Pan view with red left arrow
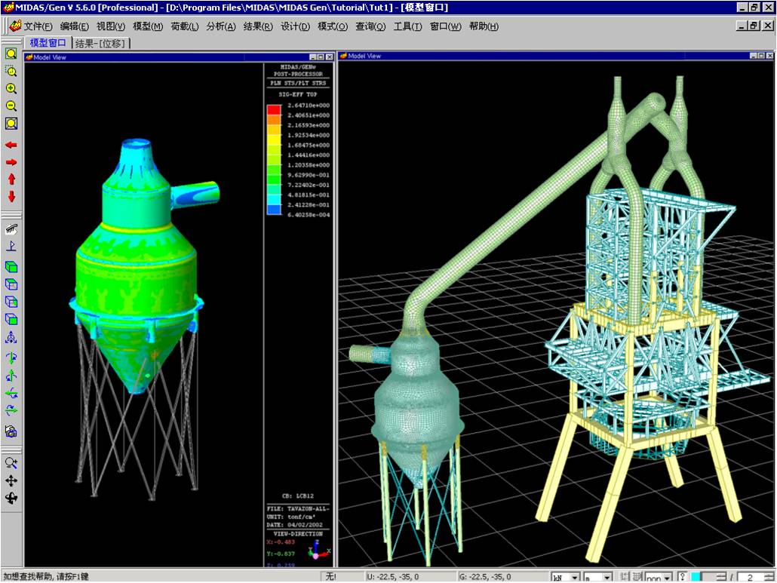Image resolution: width=777 pixels, height=583 pixels. [11, 145]
